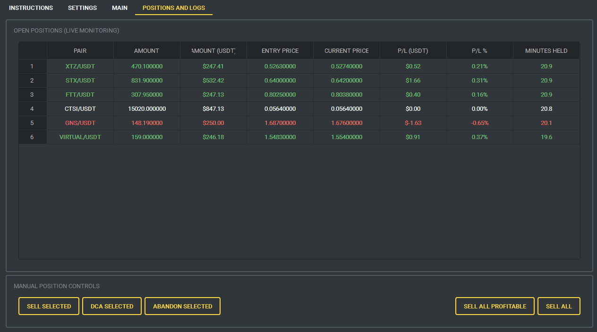Click current price 1.67600000

347,123
